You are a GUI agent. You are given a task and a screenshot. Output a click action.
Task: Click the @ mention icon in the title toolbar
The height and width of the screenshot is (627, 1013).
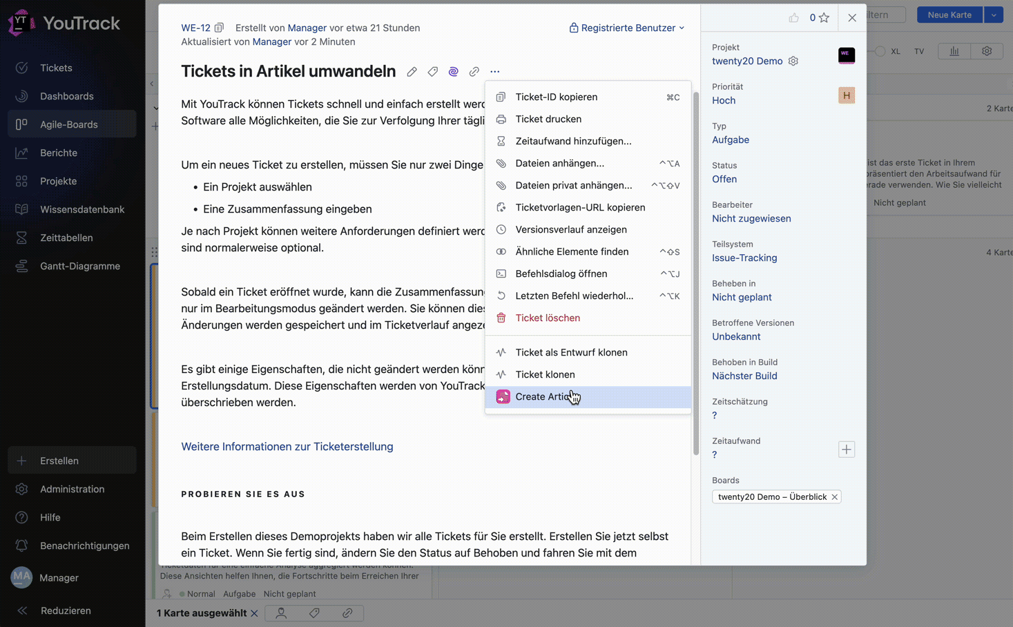[453, 71]
